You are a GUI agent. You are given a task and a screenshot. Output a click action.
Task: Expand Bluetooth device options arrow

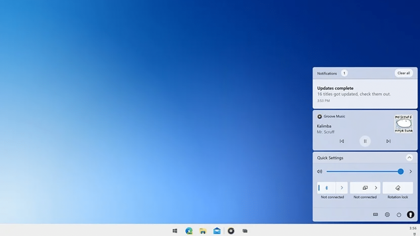tap(342, 187)
